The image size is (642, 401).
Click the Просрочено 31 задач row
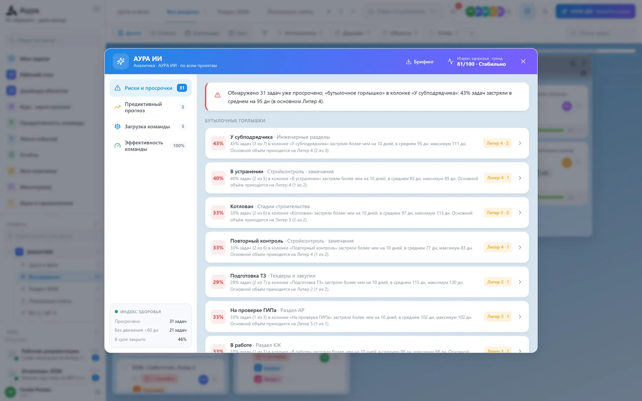click(151, 322)
